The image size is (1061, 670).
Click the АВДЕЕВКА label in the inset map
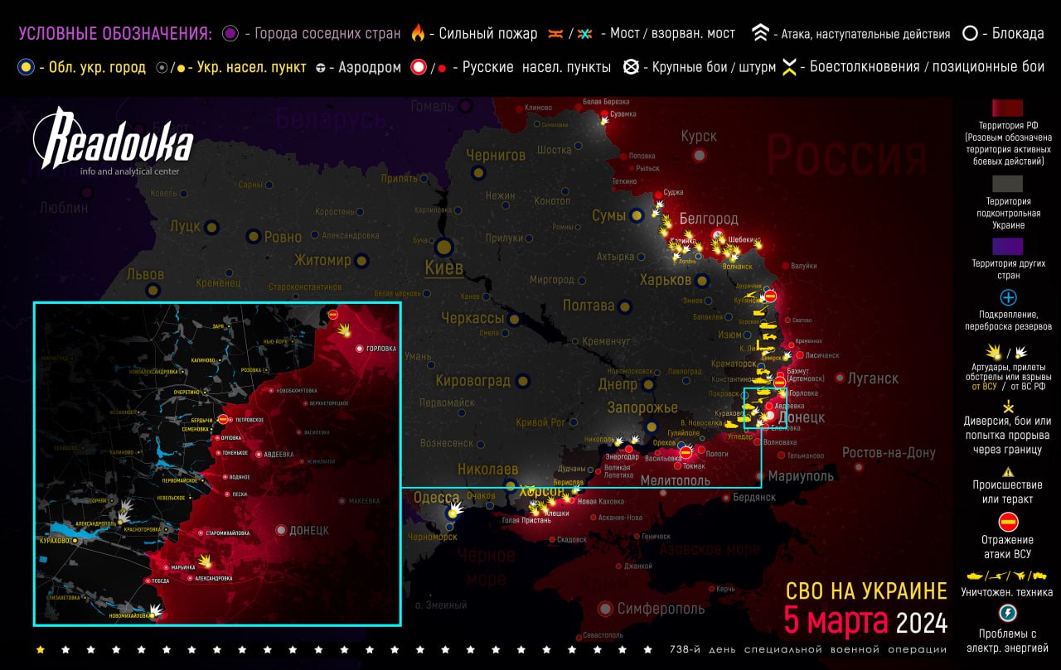[x=278, y=454]
